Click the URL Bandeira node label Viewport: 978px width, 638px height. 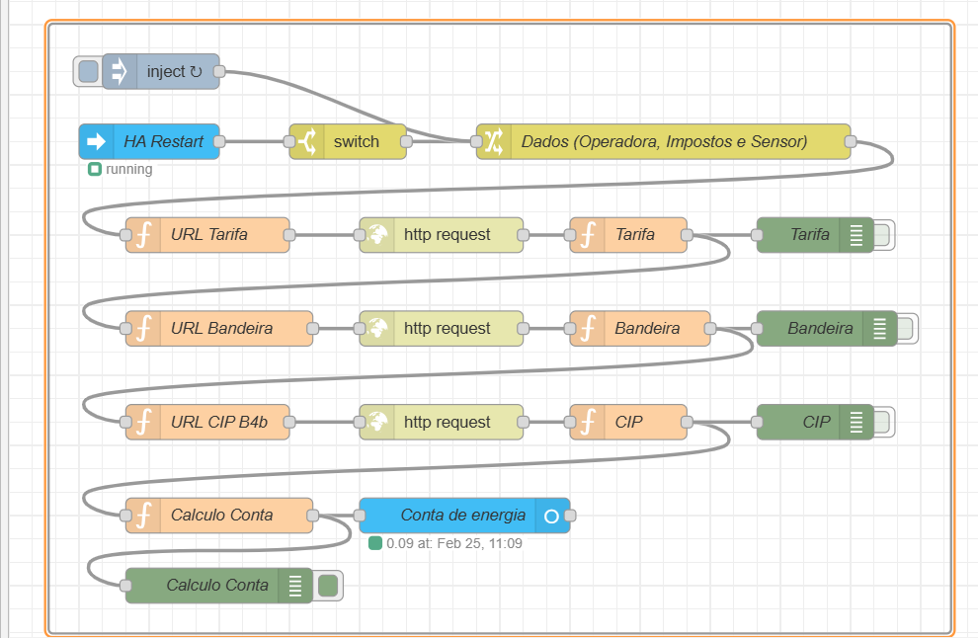click(221, 328)
